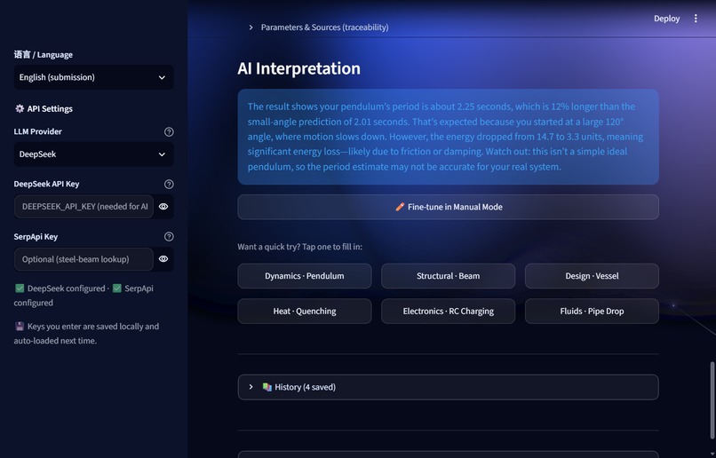
Task: Click the API Settings gear icon
Action: click(x=20, y=108)
